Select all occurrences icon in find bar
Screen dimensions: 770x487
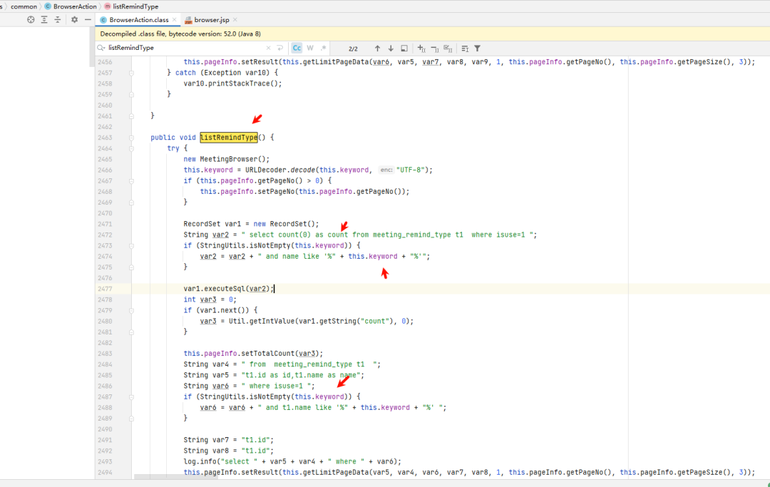[448, 48]
